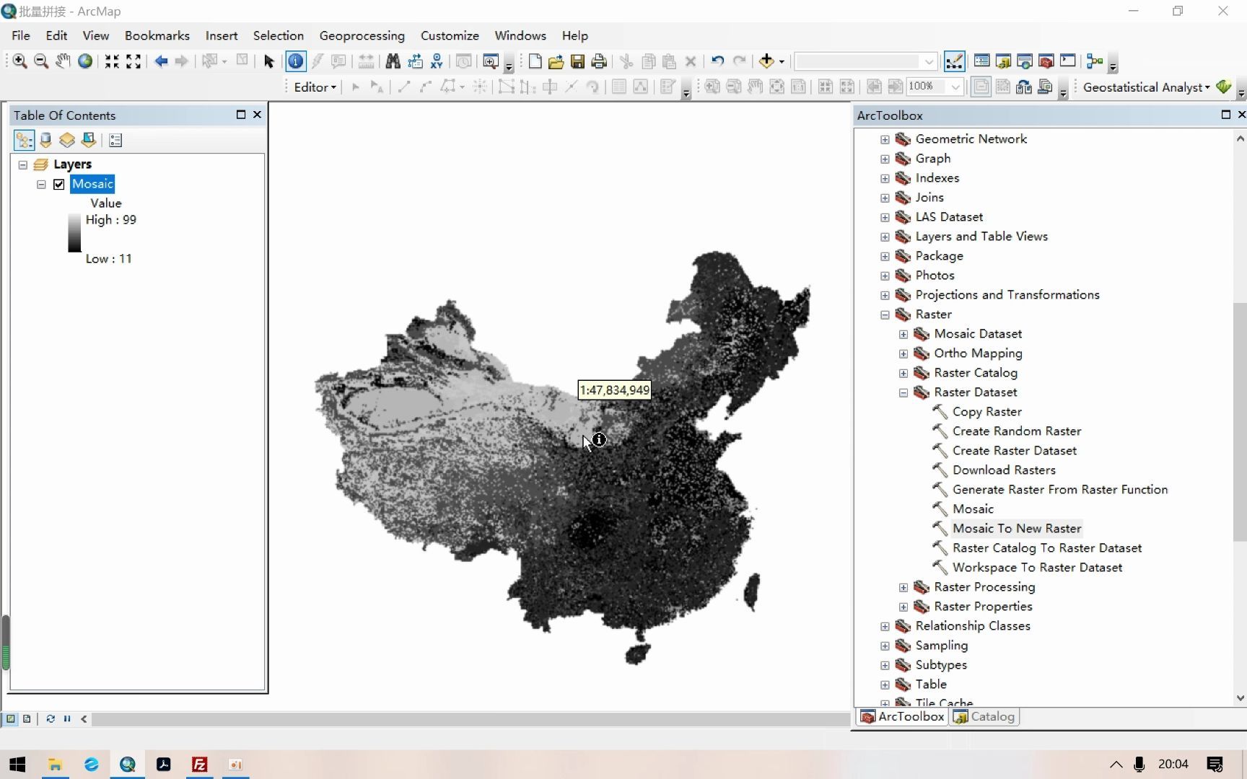Viewport: 1247px width, 779px height.
Task: Toggle visibility of the Mosaic layer
Action: point(58,185)
